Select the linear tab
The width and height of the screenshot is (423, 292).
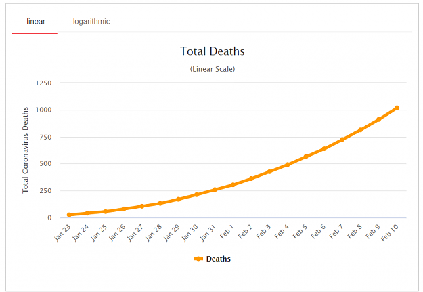[x=36, y=22]
